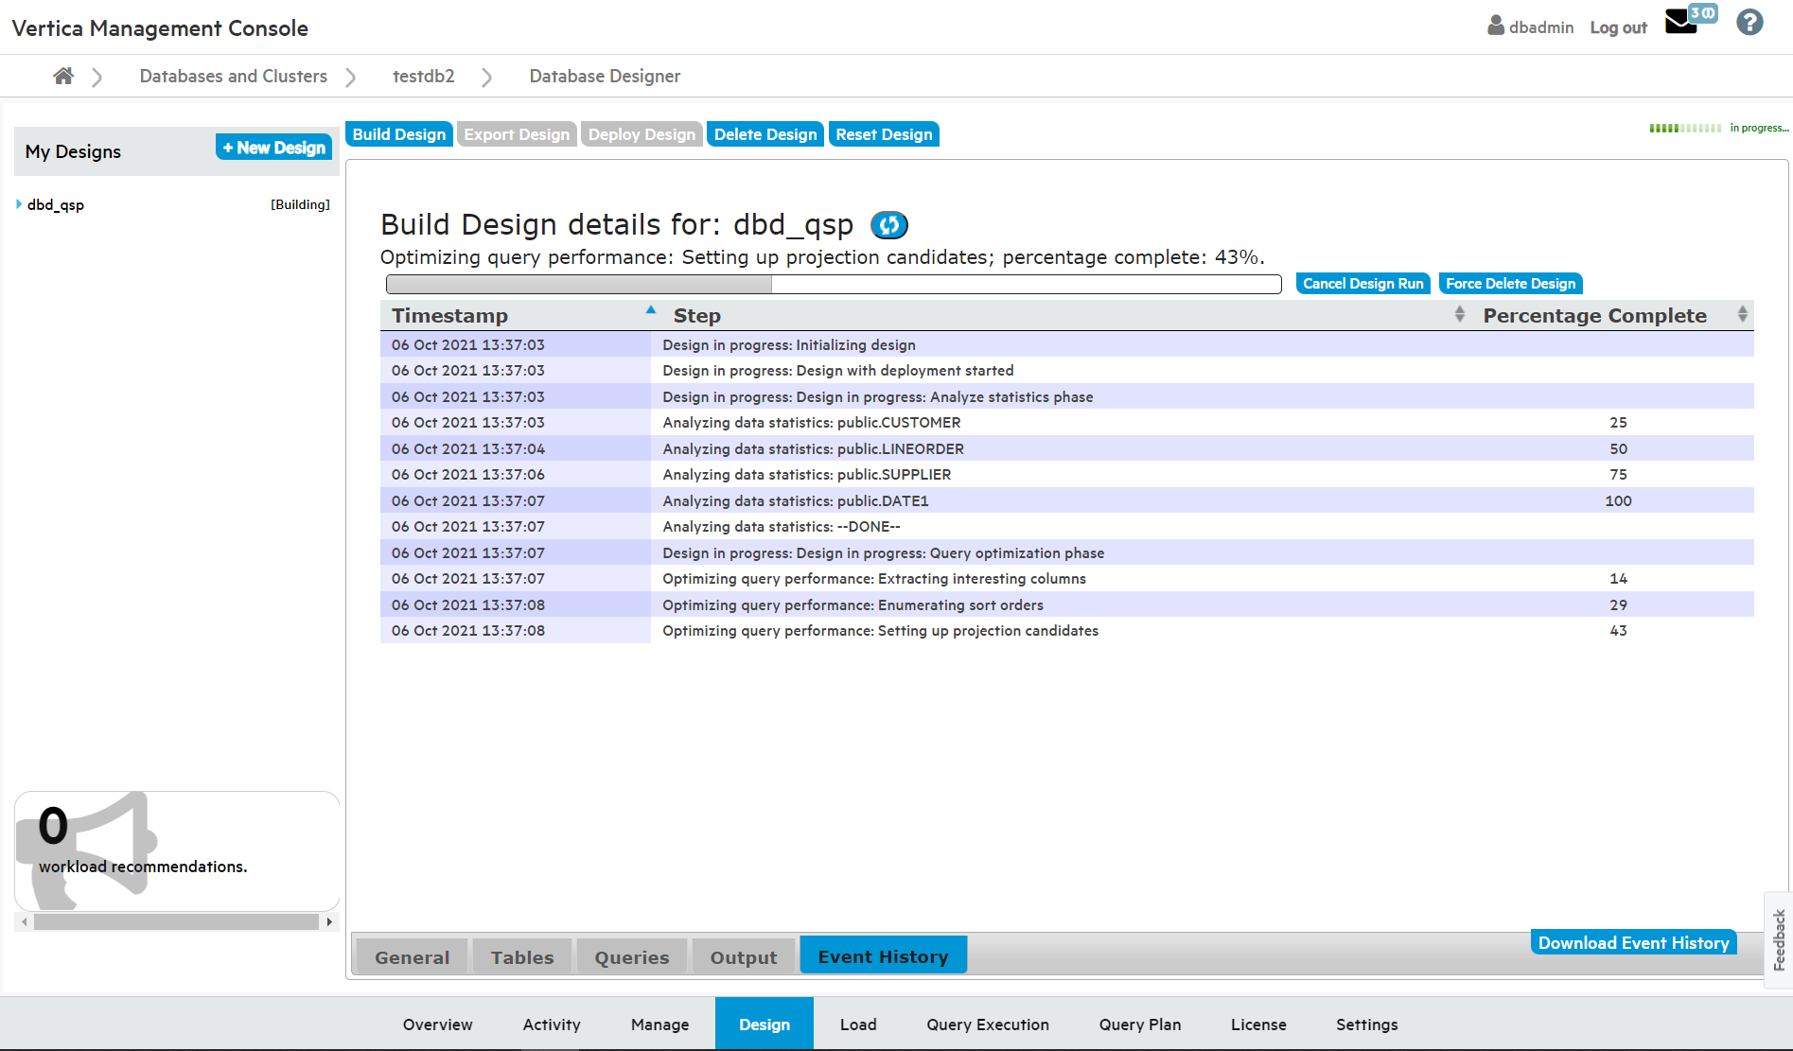Open the License page

1258,1025
